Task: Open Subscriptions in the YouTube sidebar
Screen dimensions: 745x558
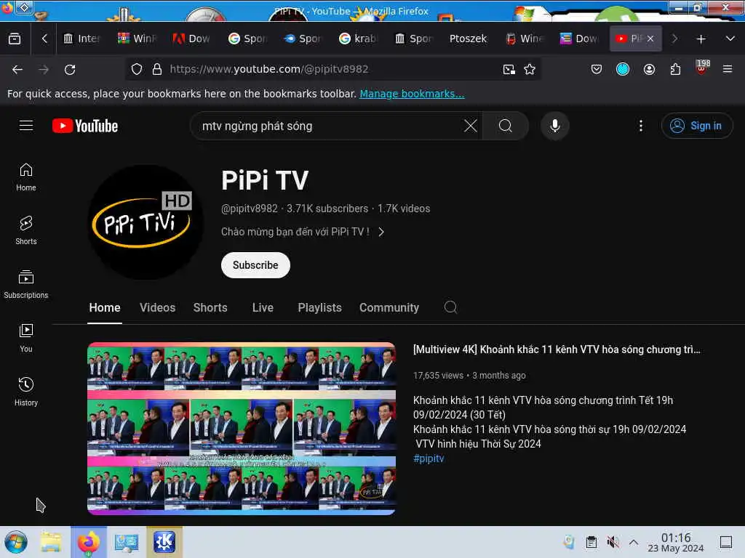Action: pyautogui.click(x=26, y=284)
